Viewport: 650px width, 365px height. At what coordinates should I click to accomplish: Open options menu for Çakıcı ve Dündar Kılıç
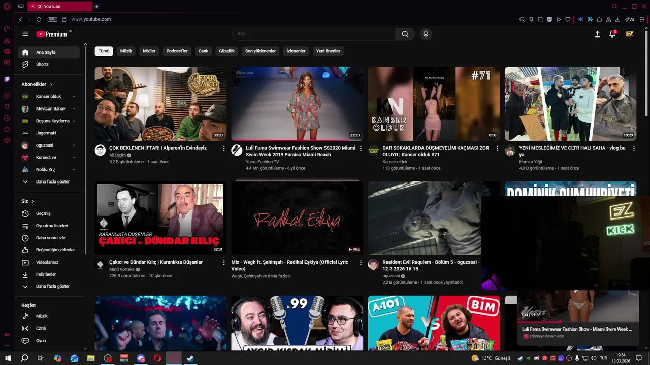click(x=224, y=263)
